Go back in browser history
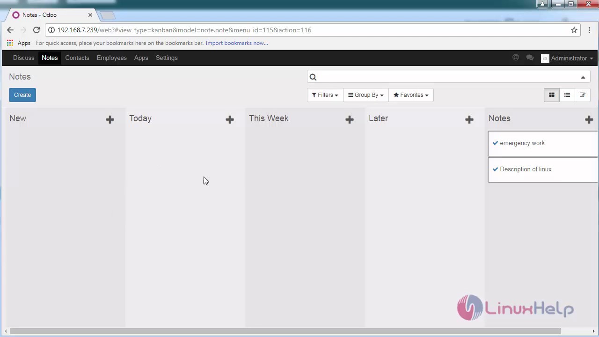This screenshot has width=599, height=337. [10, 30]
